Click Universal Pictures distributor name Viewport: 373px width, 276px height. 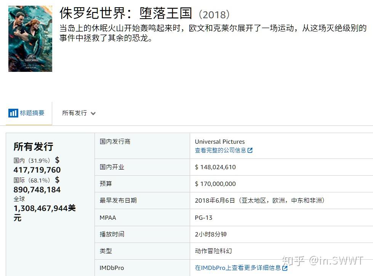tap(220, 142)
